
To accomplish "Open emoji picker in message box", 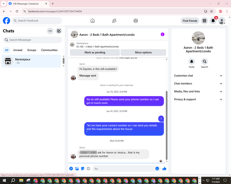I will tap(157, 169).
